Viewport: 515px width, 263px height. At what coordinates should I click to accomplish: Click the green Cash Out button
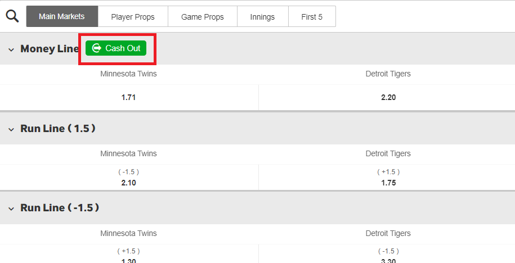[116, 48]
